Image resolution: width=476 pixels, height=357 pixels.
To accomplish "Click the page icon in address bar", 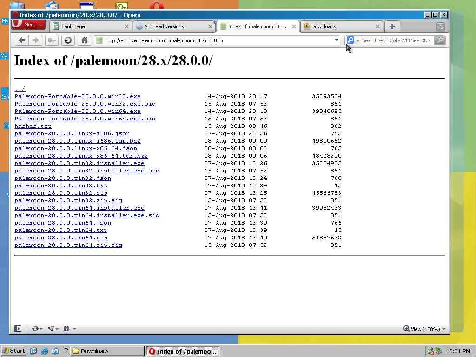I will (99, 40).
